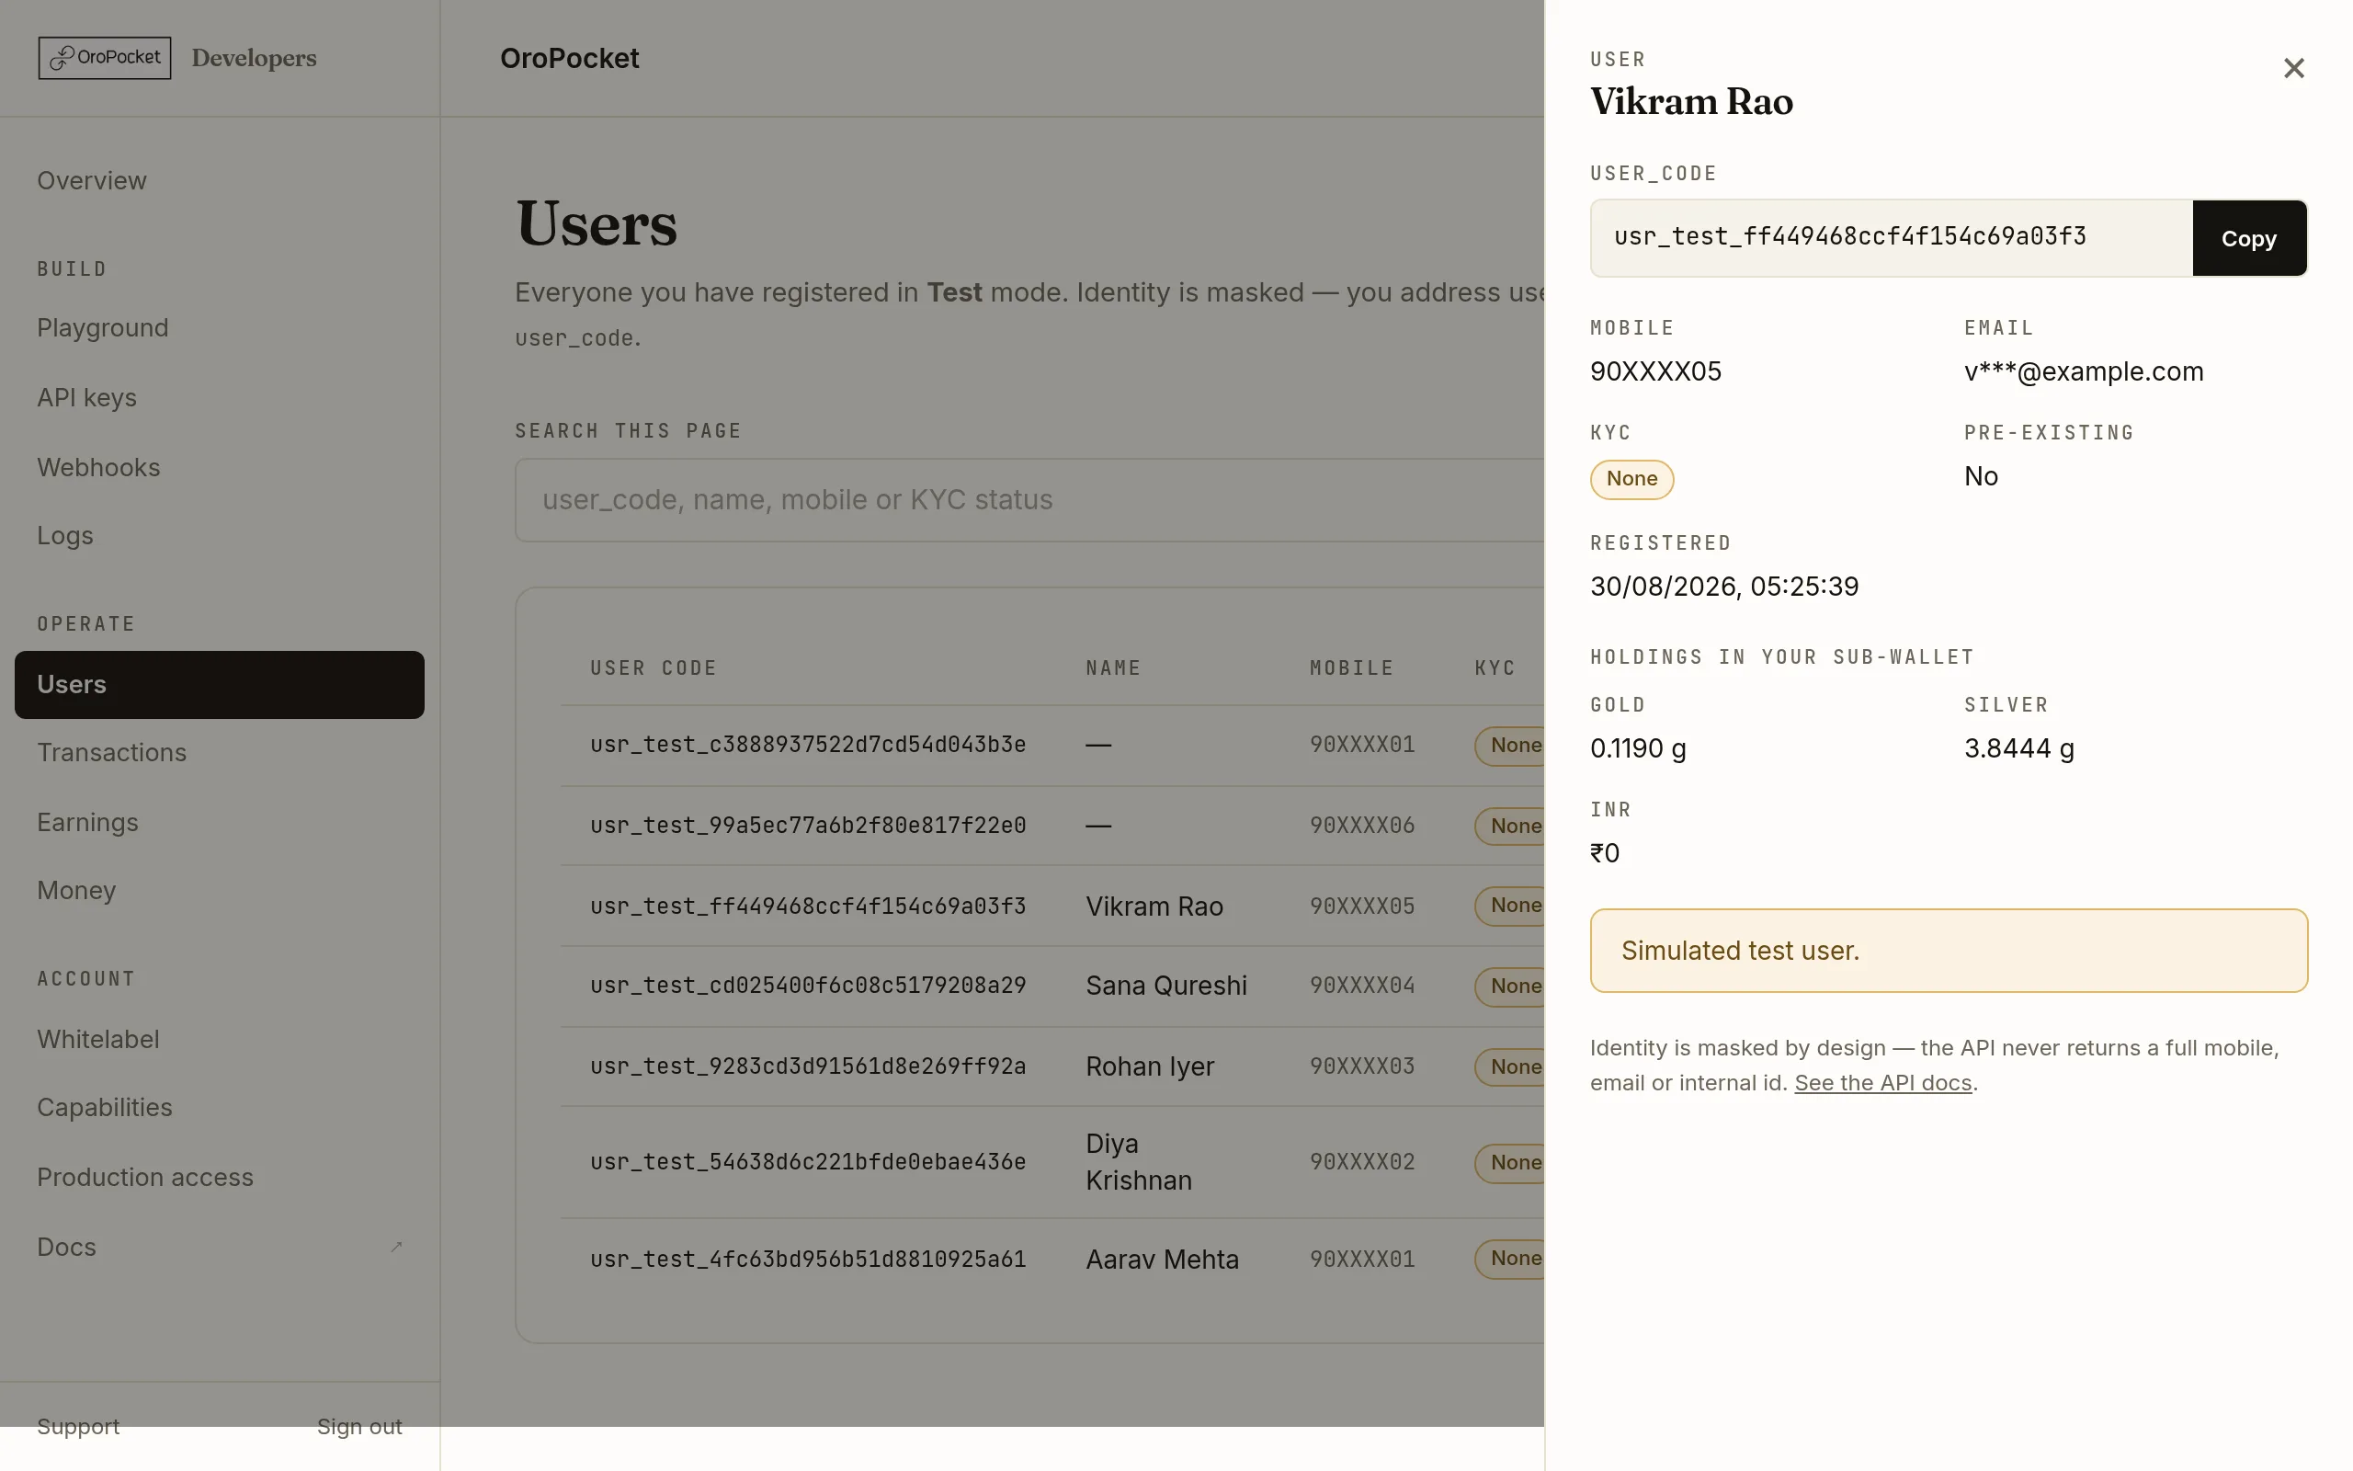Select row usr_test_c3888937522d7cd54d043b3e
2353x1471 pixels.
pos(1052,746)
